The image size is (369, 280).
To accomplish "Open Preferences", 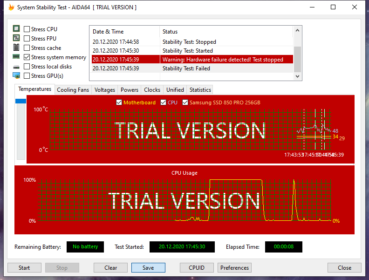I will click(x=234, y=268).
